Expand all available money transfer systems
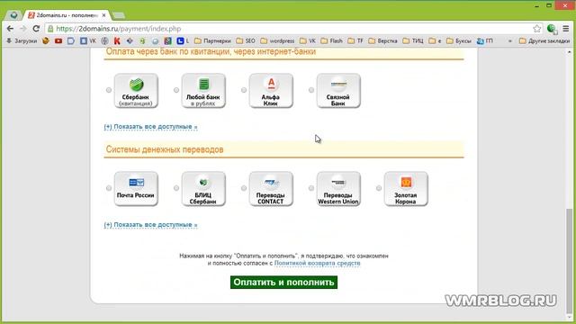Screen dimensions: 576x324 [x=150, y=225]
